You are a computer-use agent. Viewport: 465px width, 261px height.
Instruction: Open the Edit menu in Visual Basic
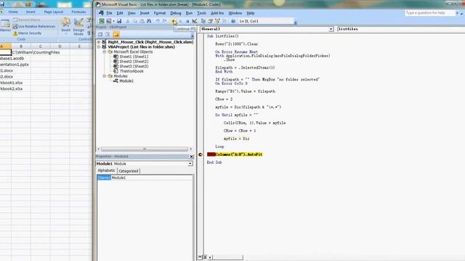120,13
